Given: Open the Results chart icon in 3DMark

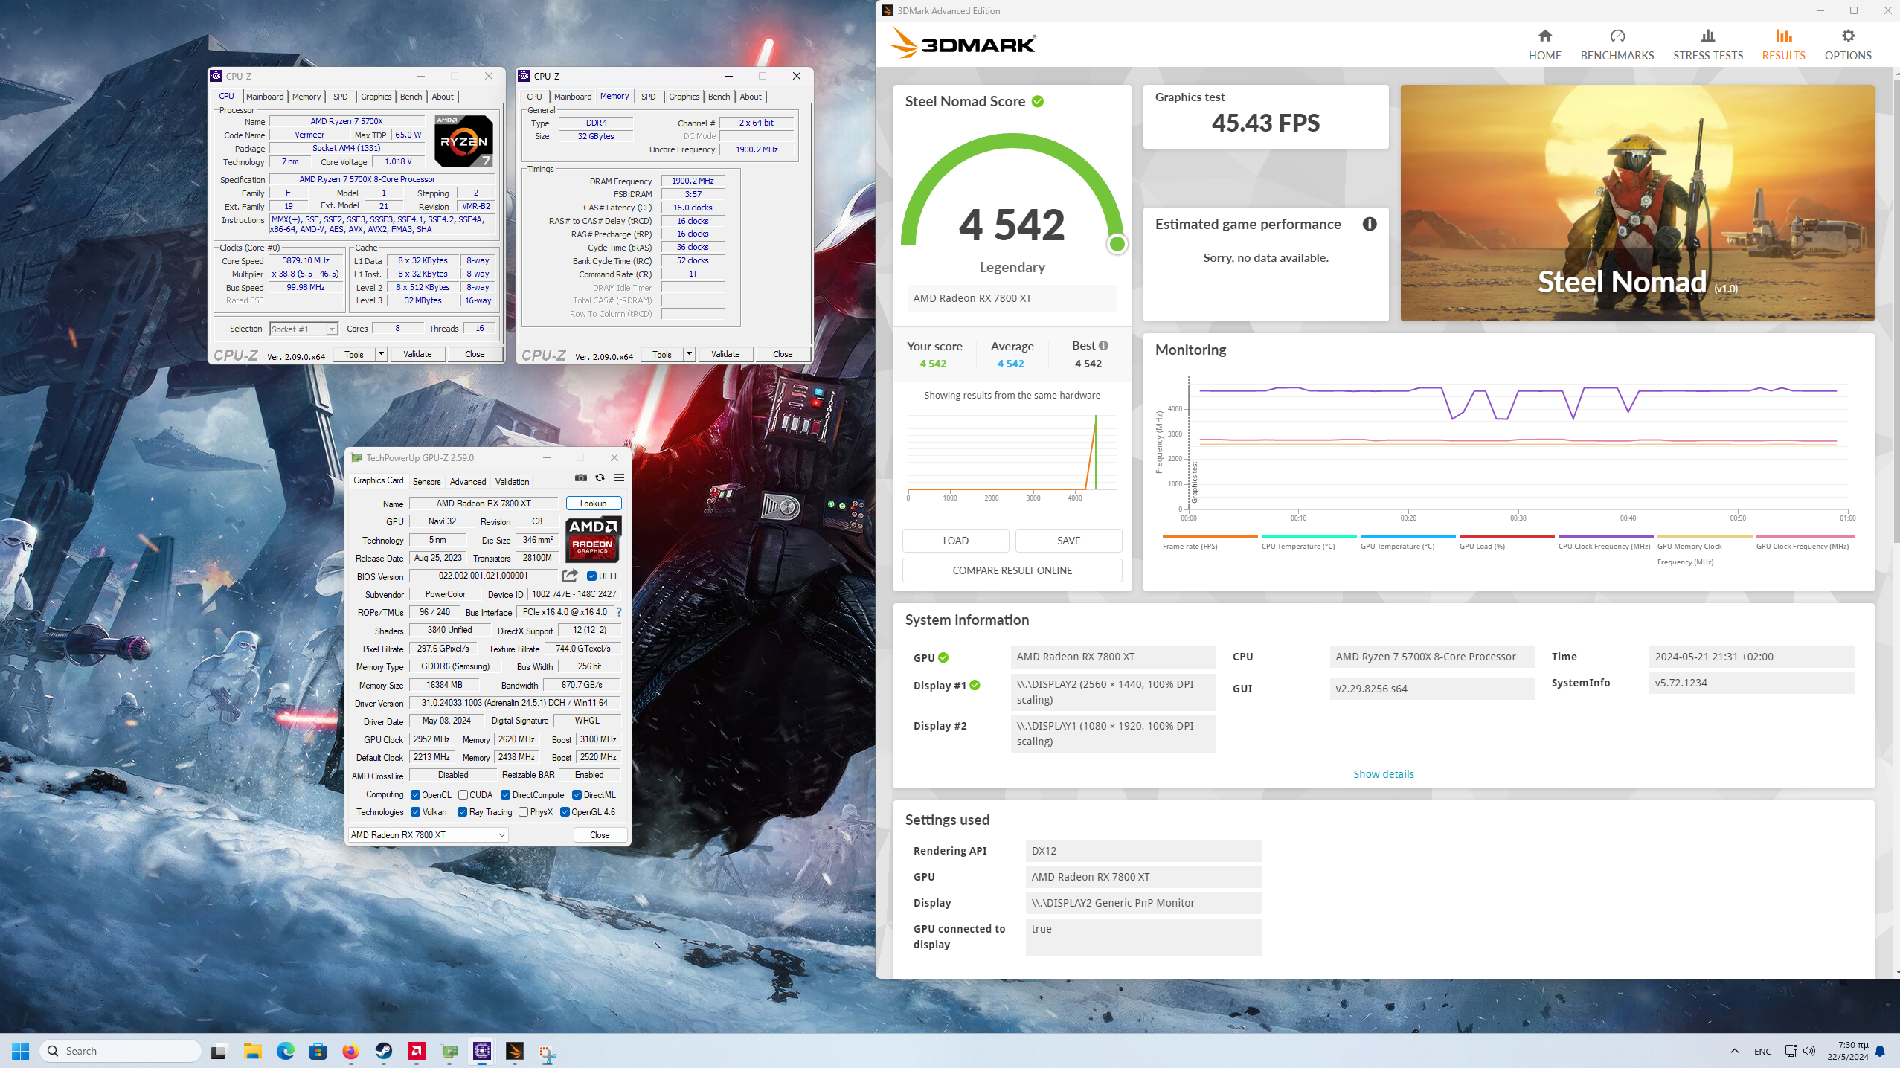Looking at the screenshot, I should click(1783, 36).
